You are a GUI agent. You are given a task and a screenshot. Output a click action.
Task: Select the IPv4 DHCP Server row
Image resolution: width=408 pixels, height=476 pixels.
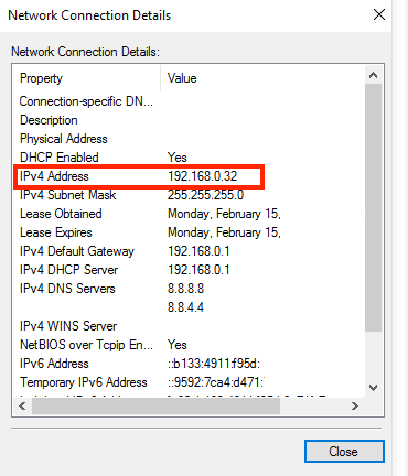110,270
